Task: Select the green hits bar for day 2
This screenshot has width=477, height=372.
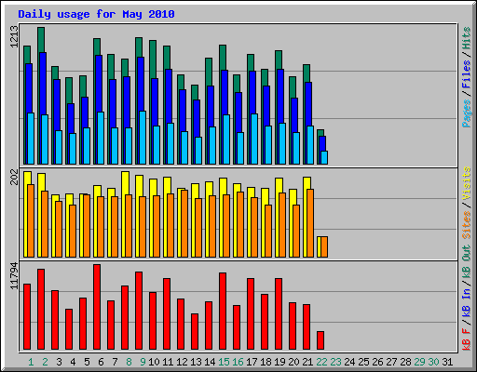Action: coord(41,40)
